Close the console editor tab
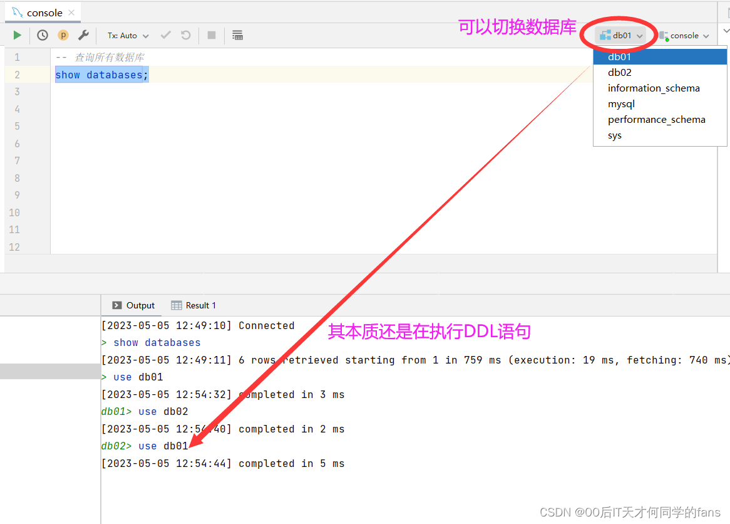 71,13
